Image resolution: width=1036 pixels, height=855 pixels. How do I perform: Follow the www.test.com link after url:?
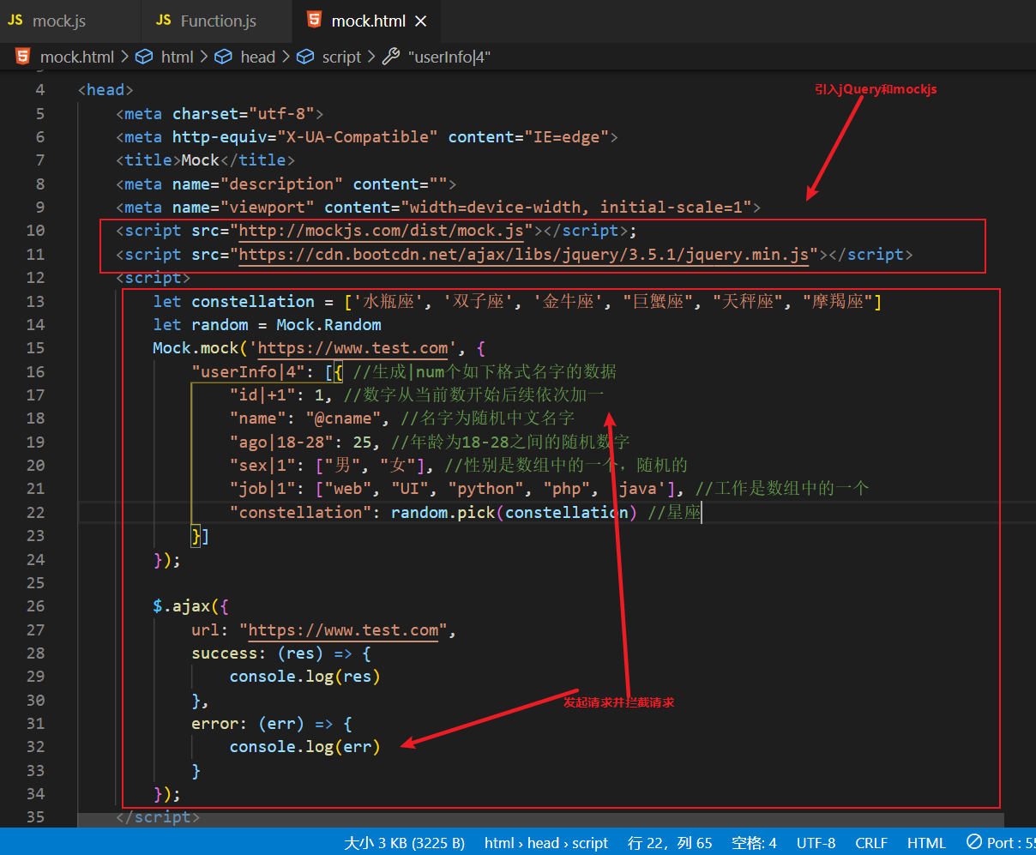coord(343,630)
